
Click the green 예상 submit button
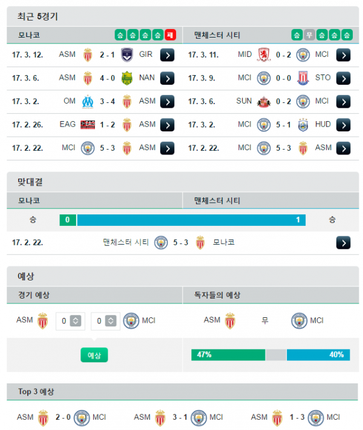click(94, 355)
